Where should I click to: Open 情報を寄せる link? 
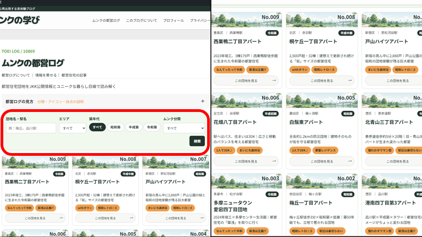[x=46, y=75]
